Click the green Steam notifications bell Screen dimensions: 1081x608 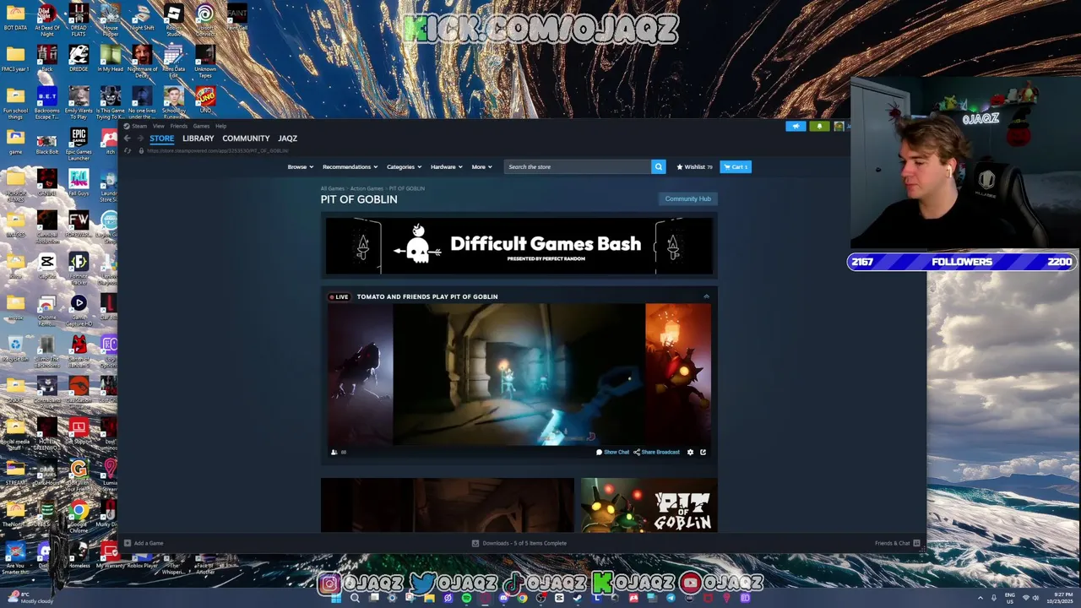pos(818,126)
